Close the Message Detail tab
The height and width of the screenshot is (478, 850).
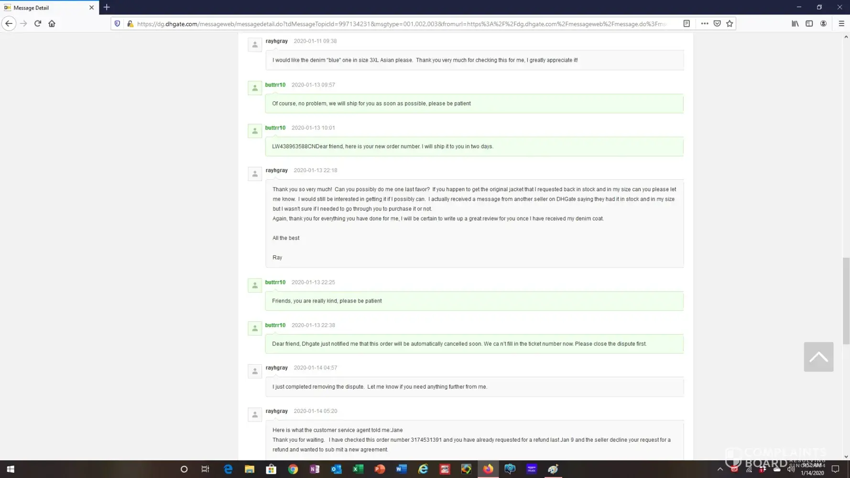91,8
